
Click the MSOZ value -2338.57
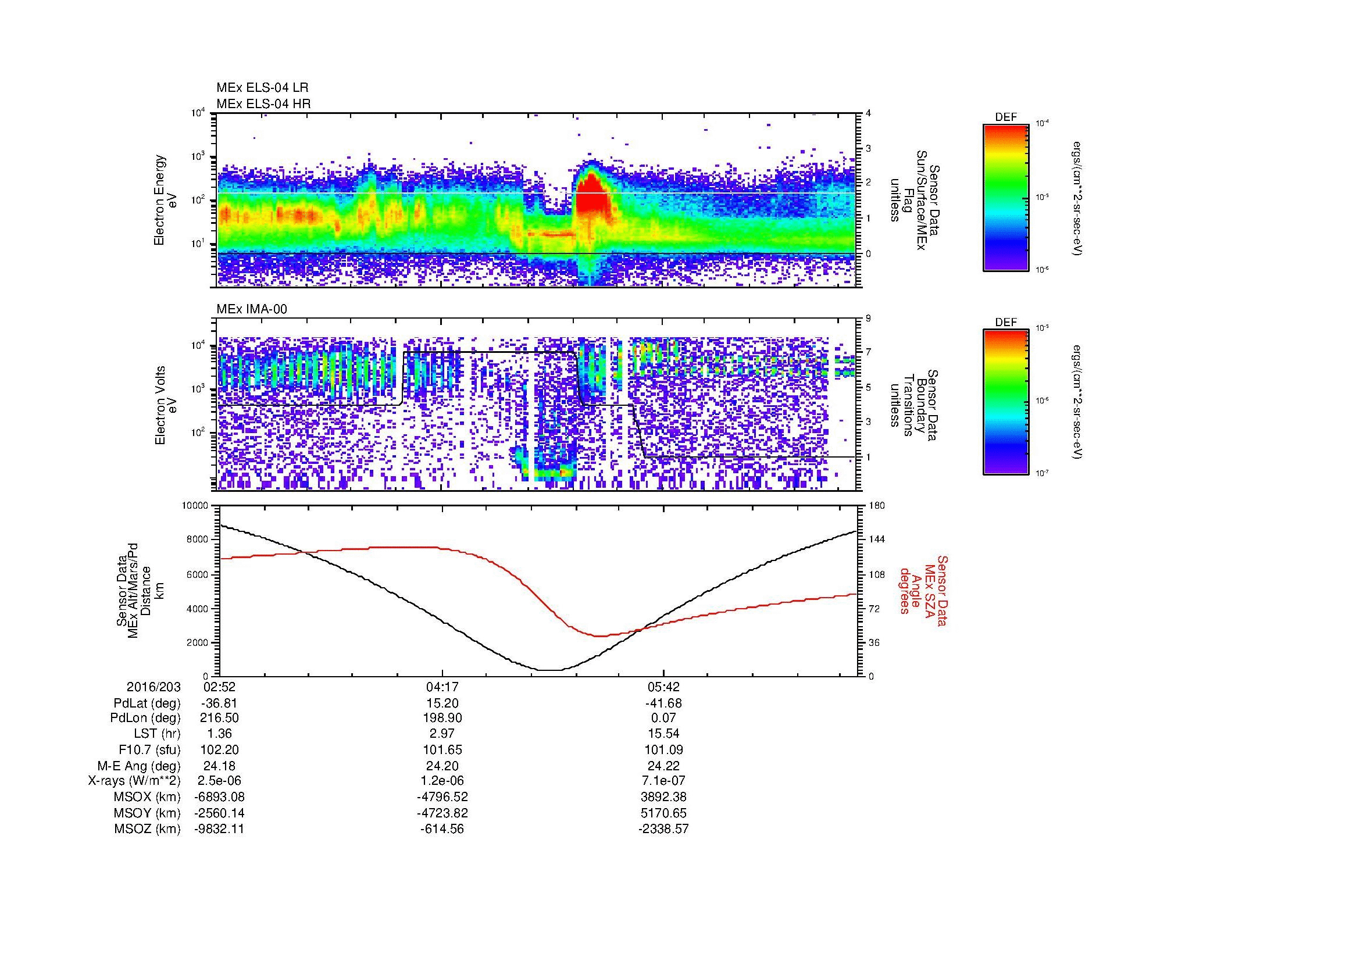pyautogui.click(x=663, y=829)
